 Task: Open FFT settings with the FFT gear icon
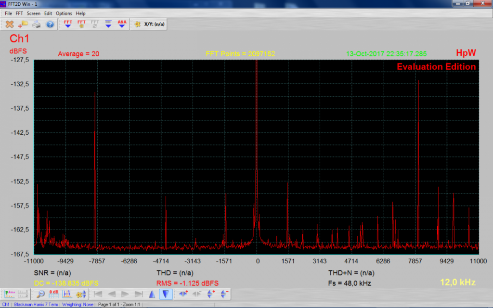(x=81, y=24)
